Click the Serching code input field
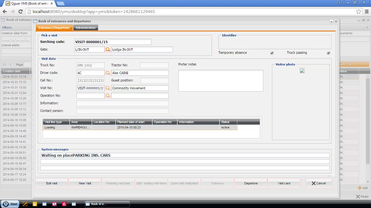Screen dimensions: 371x208 113,42
